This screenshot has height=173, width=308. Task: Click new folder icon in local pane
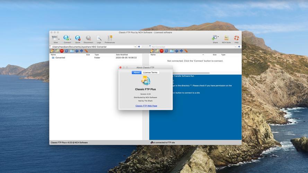(x=57, y=51)
